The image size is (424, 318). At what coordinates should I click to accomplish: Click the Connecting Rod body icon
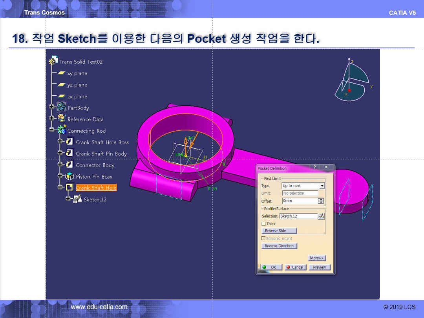pos(62,130)
